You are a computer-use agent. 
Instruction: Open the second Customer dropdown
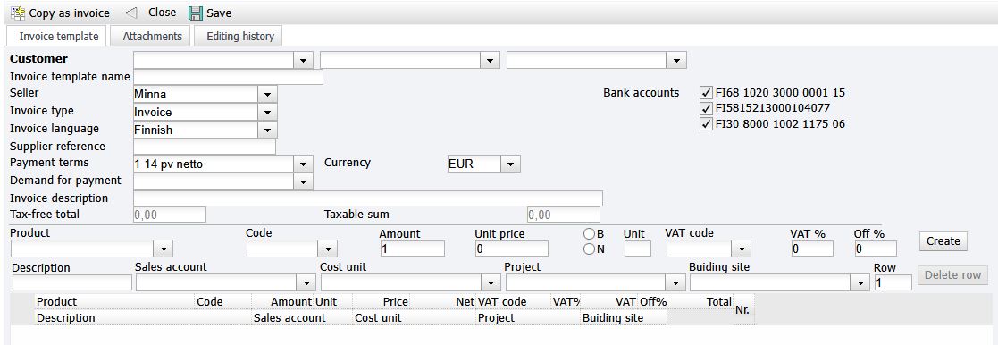490,61
